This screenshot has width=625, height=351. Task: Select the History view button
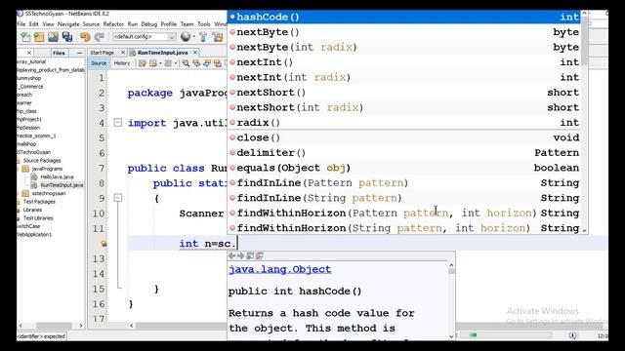pos(121,63)
